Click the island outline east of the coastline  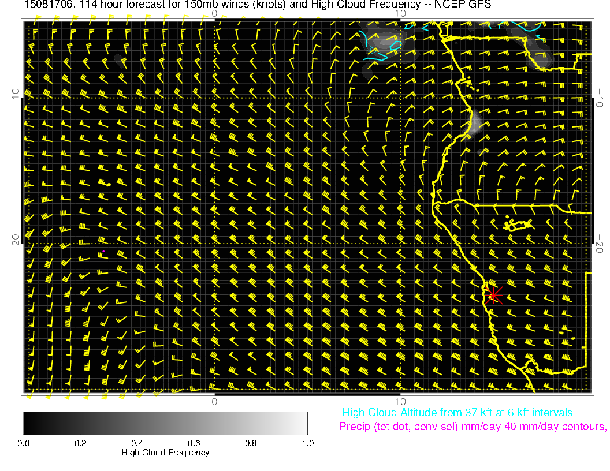[520, 225]
